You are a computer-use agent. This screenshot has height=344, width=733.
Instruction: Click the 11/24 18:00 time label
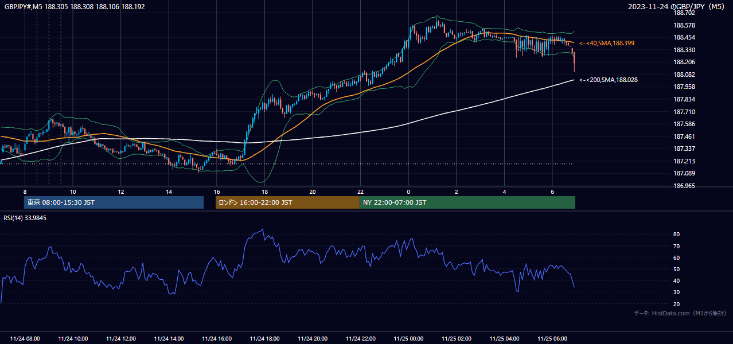264,338
